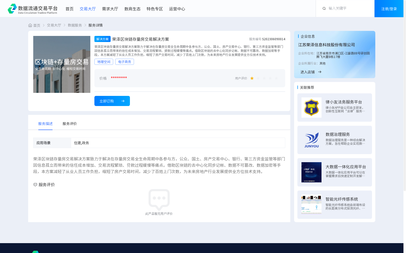Click the 解决方案 label badge

click(x=103, y=39)
